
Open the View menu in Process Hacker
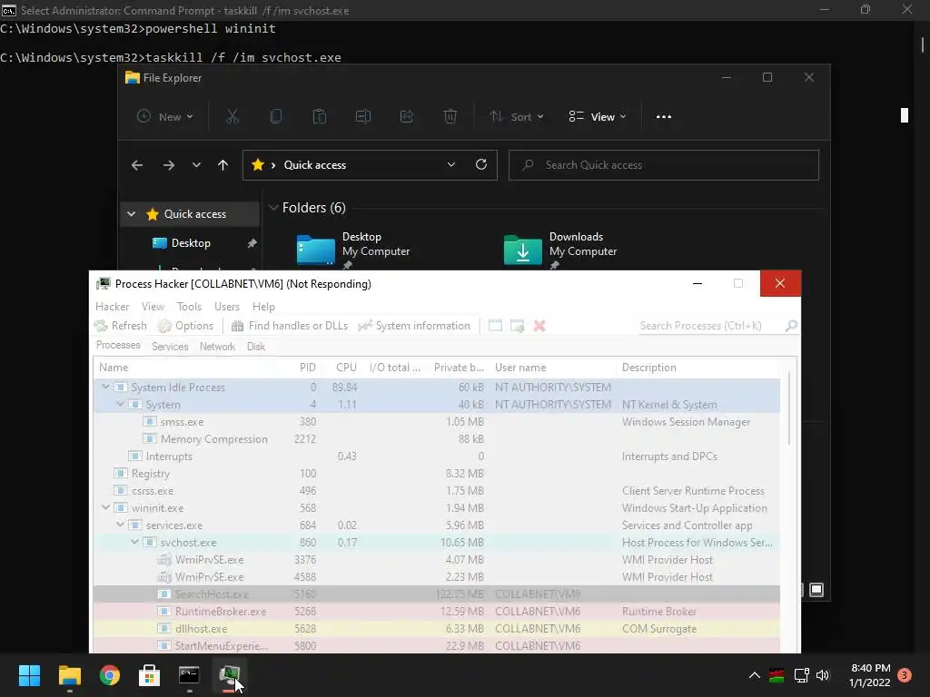tap(153, 307)
